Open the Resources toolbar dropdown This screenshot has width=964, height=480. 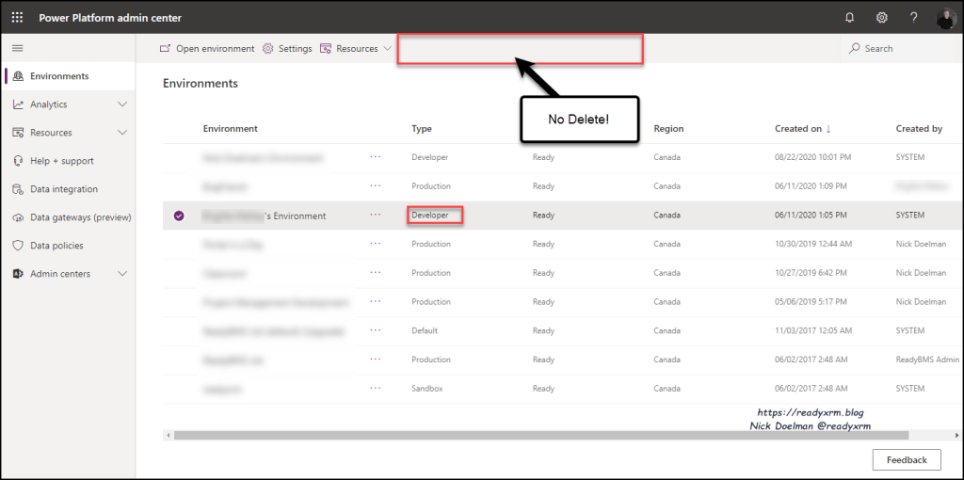tap(357, 49)
